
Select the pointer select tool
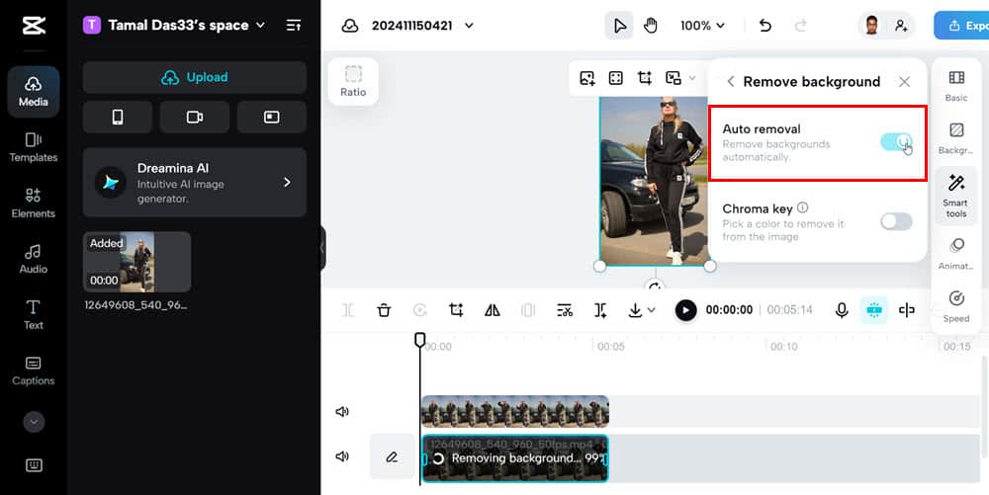click(x=619, y=26)
